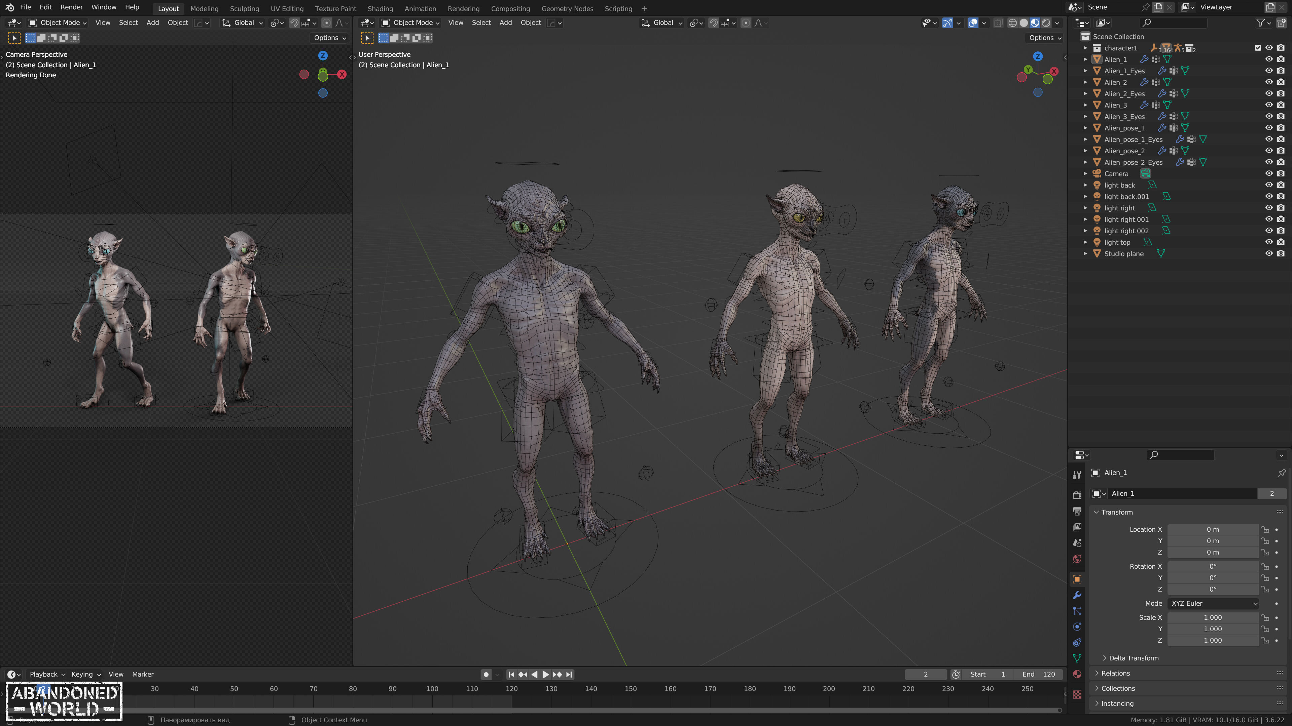
Task: Open the Tool properties tab
Action: 1077,475
